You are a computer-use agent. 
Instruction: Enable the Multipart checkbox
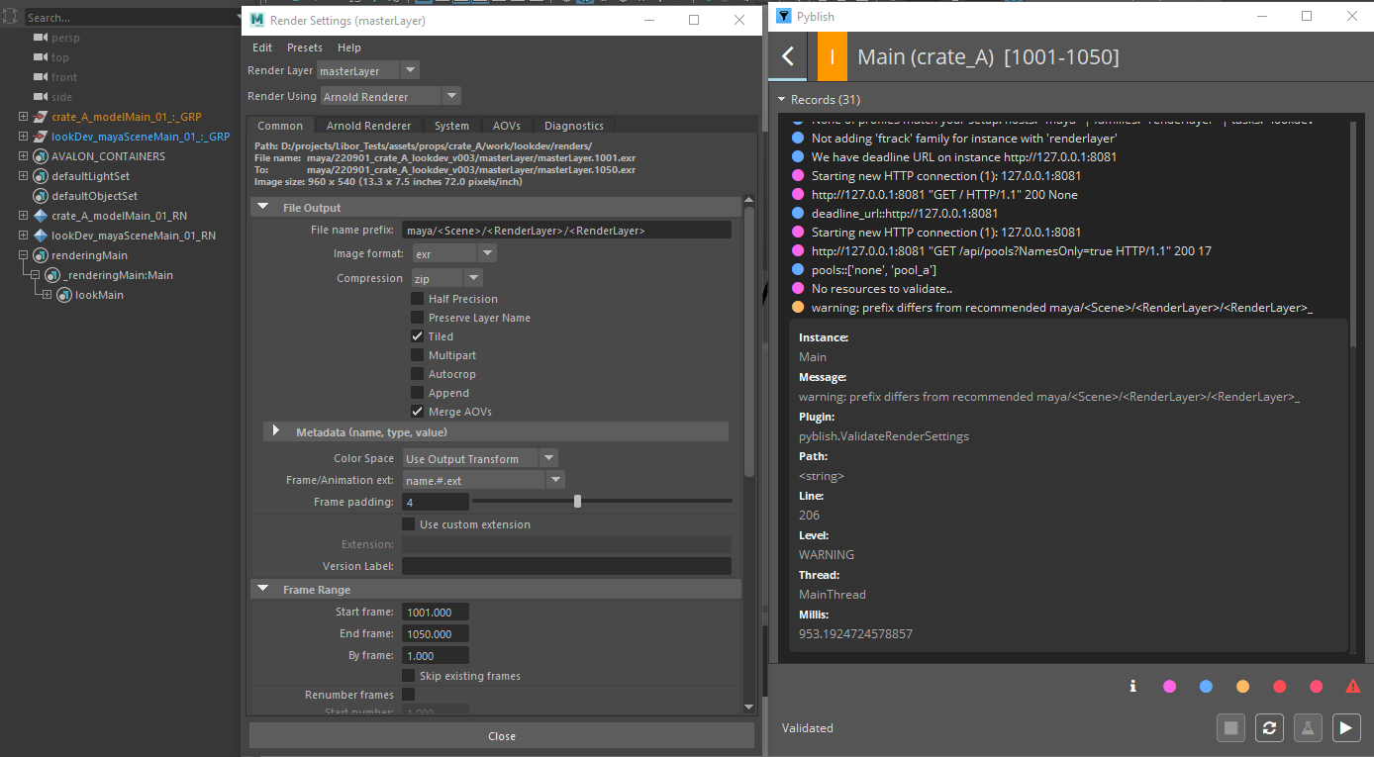click(418, 355)
